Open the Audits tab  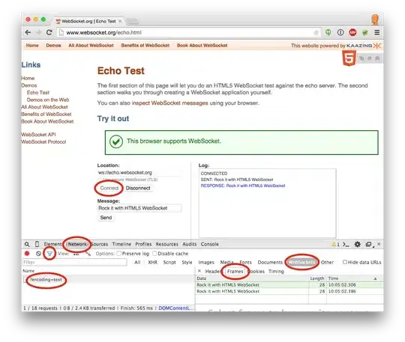pyautogui.click(x=190, y=244)
